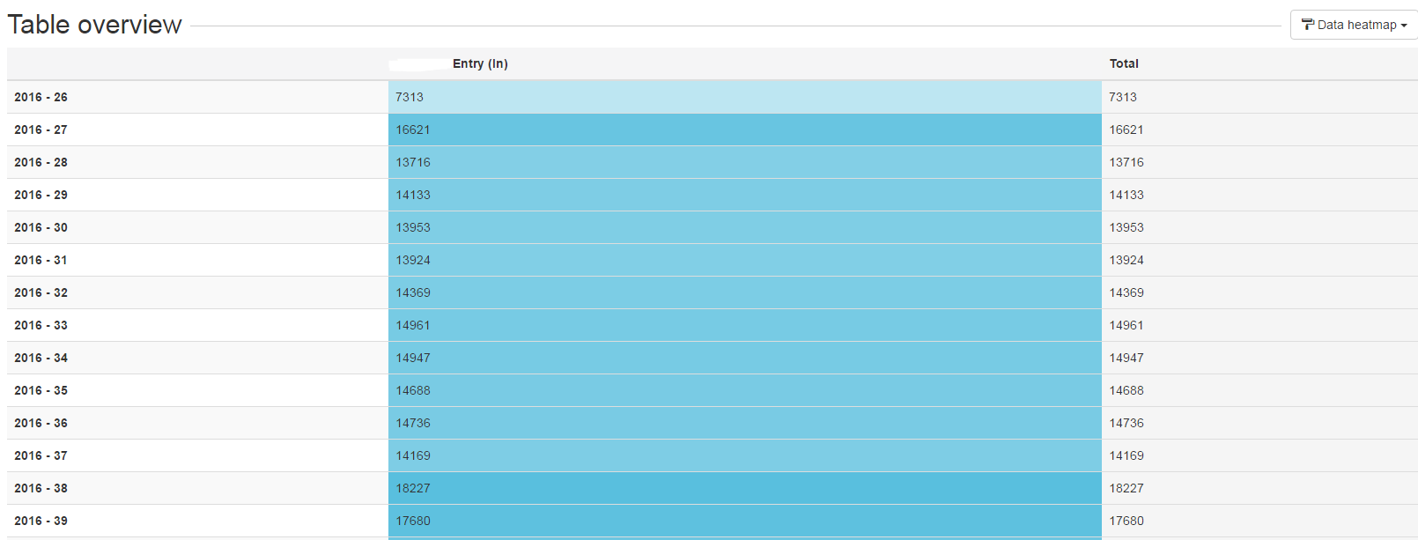The height and width of the screenshot is (540, 1418).
Task: Select row label 2016 - 31
Action: [x=41, y=260]
